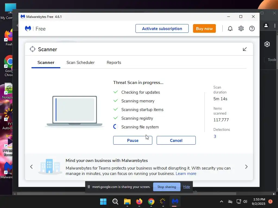Click 'Threat Scan in progress...' heading
278x208 pixels.
tap(138, 83)
